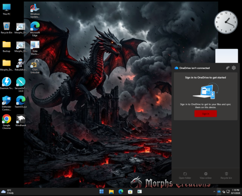The height and width of the screenshot is (196, 242).
Task: Click the taskbar clock and date
Action: (236, 192)
